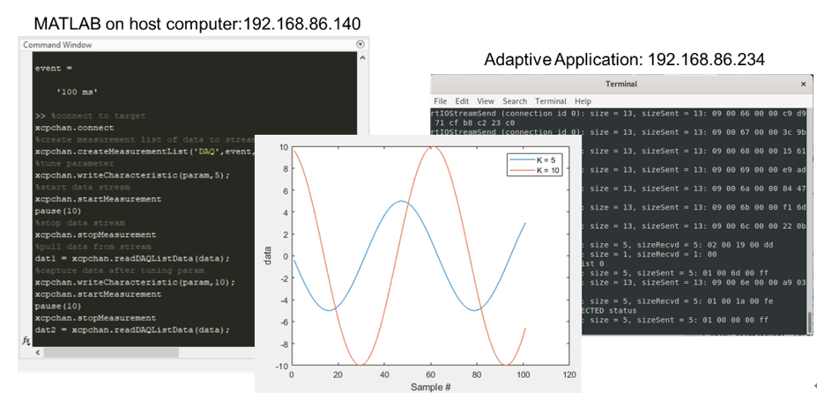Click the fx function browser icon
The width and height of the screenshot is (817, 407).
(x=26, y=340)
